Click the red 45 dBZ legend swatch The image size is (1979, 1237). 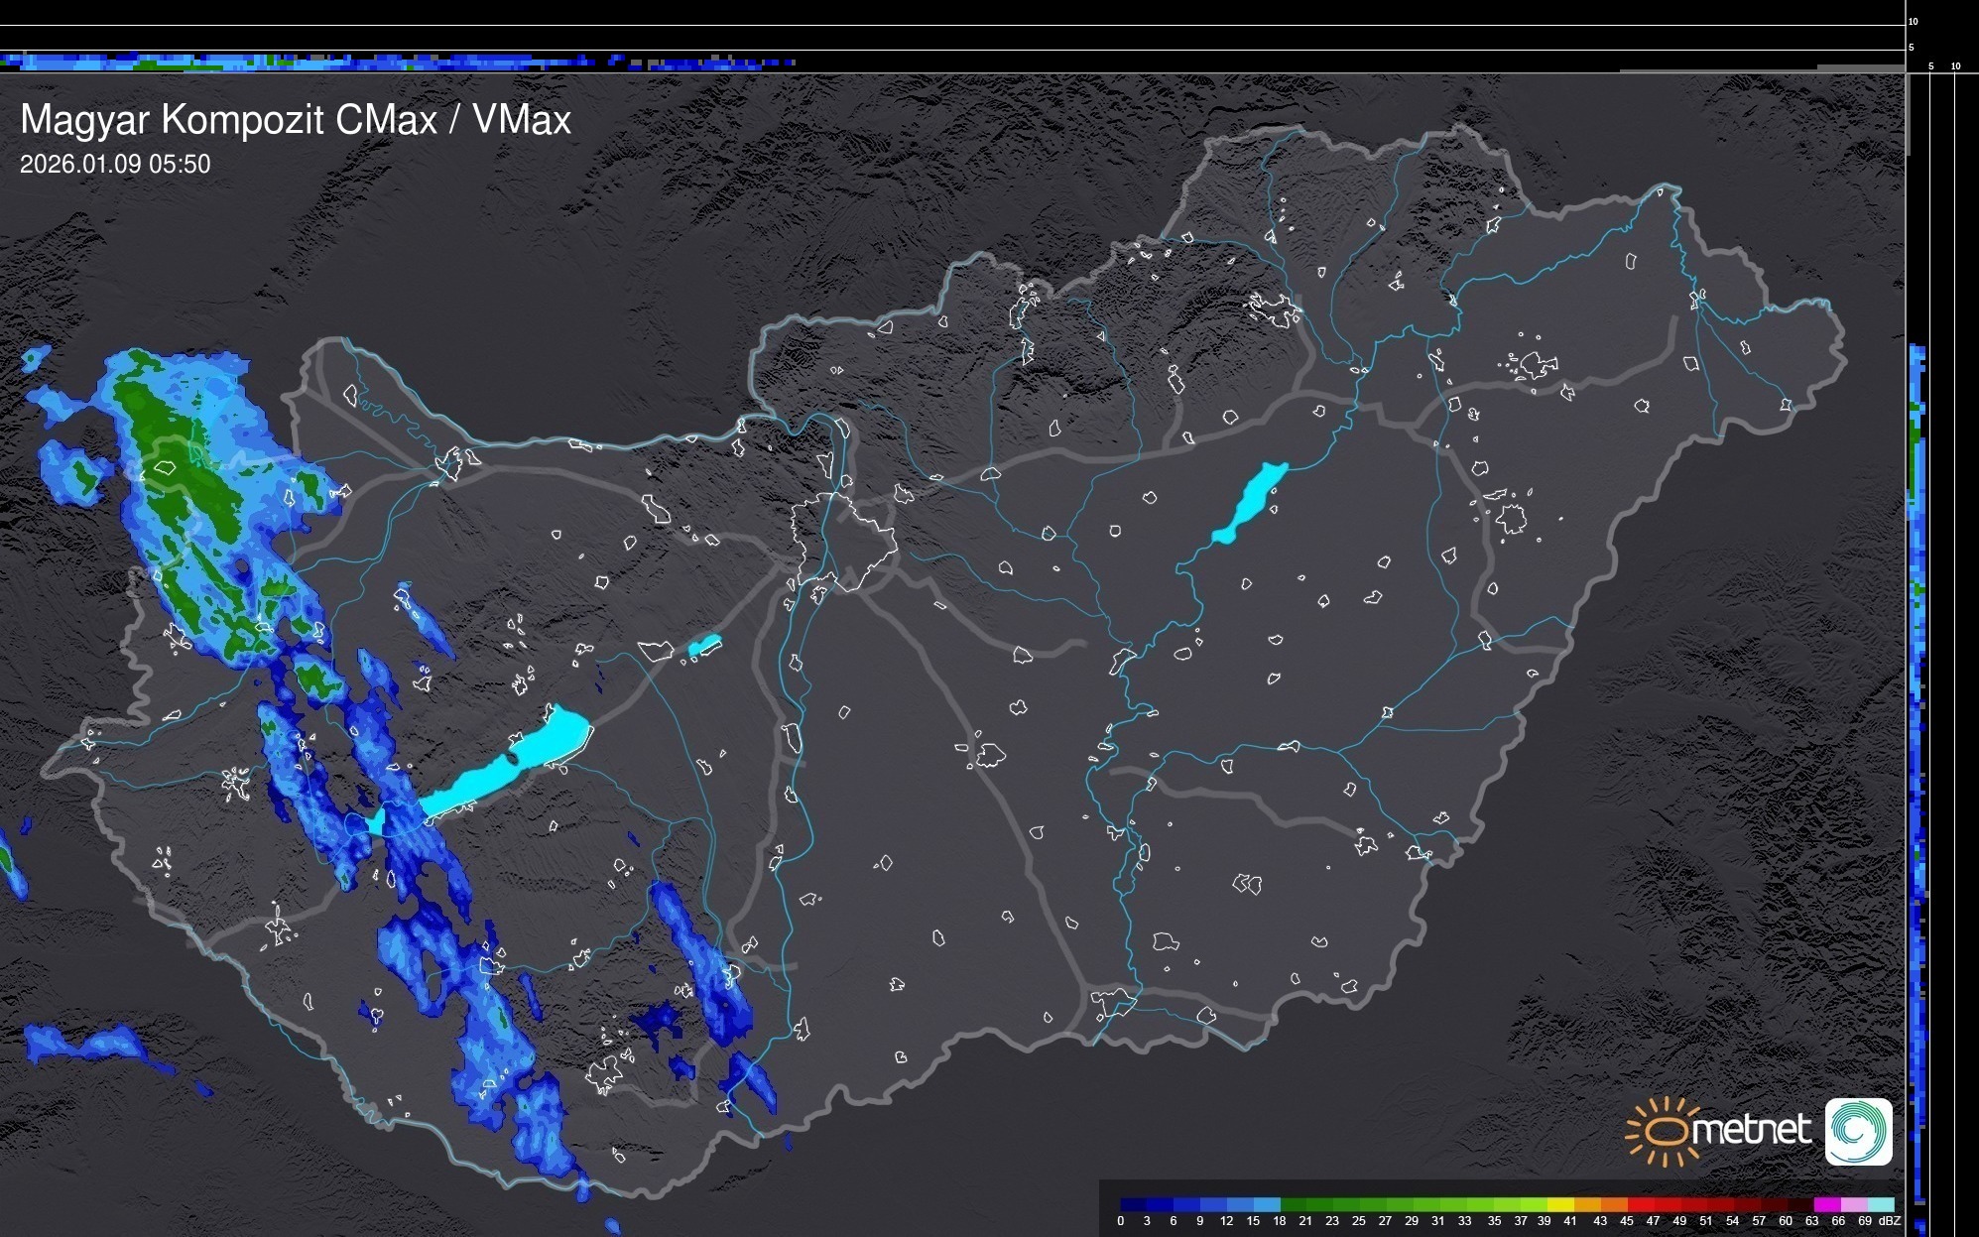[x=1640, y=1204]
